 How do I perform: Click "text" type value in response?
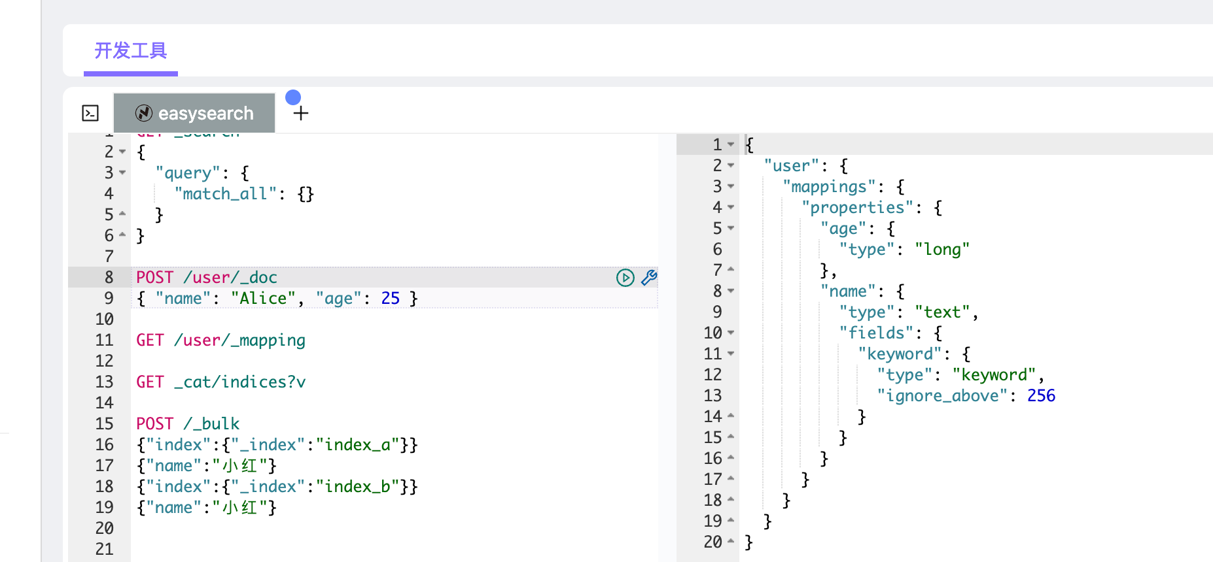[942, 312]
